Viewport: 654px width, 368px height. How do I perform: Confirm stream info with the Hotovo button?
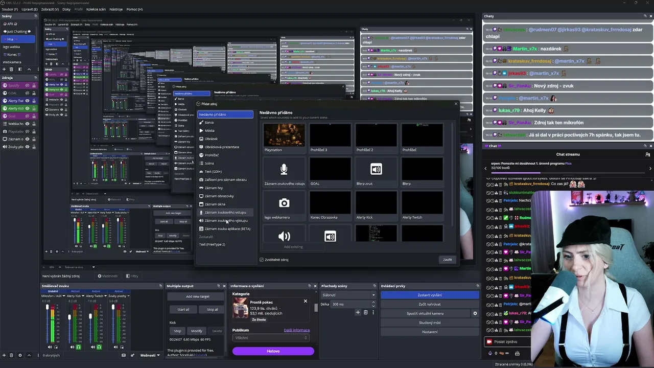pos(273,351)
